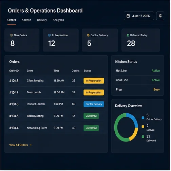Click Confirmed badge for order #1045

click(91, 116)
